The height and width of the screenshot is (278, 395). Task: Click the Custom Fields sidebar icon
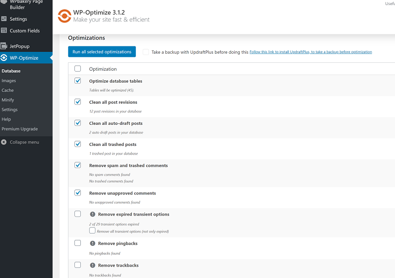(4, 30)
